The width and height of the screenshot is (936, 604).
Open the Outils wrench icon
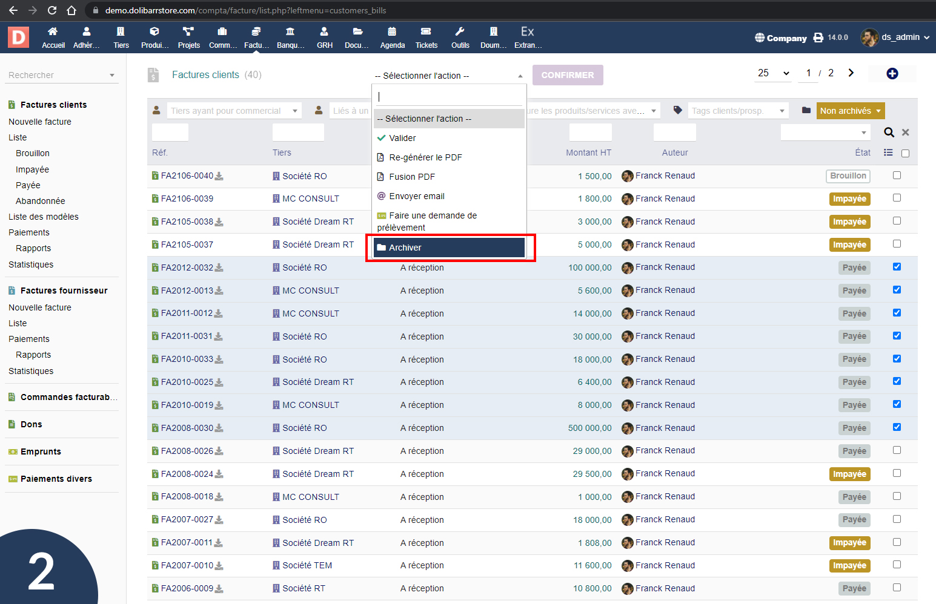click(460, 32)
